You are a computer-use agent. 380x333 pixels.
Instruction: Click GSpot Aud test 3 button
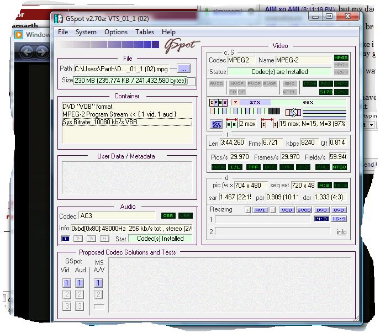click(x=80, y=306)
